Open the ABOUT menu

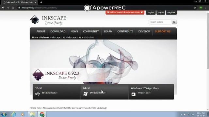click(x=41, y=32)
